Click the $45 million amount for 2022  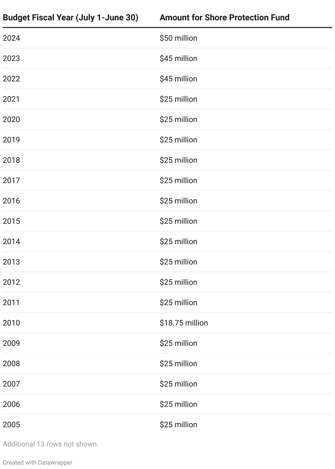coord(178,79)
